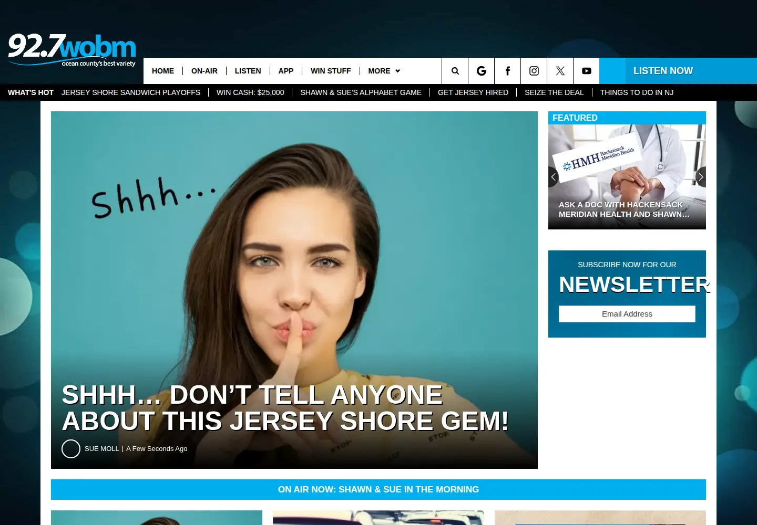Open Seize the Deal link
The image size is (757, 525).
[554, 92]
